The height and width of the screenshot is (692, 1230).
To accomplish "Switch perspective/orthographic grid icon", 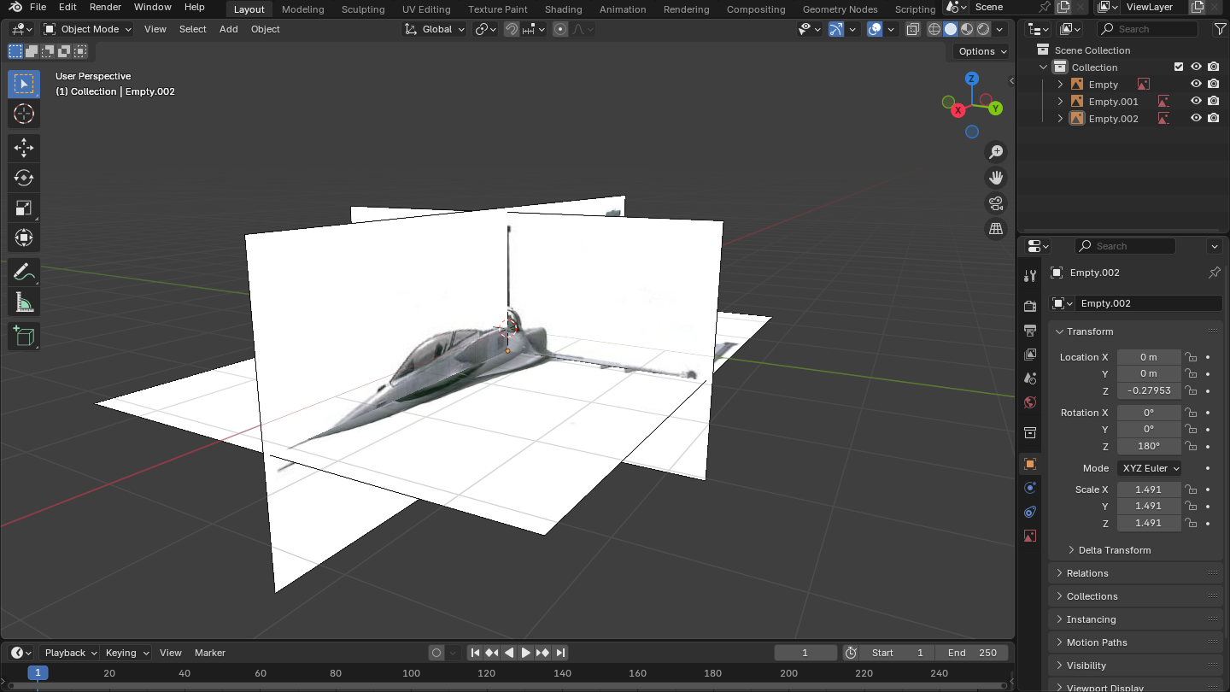I will click(x=996, y=229).
